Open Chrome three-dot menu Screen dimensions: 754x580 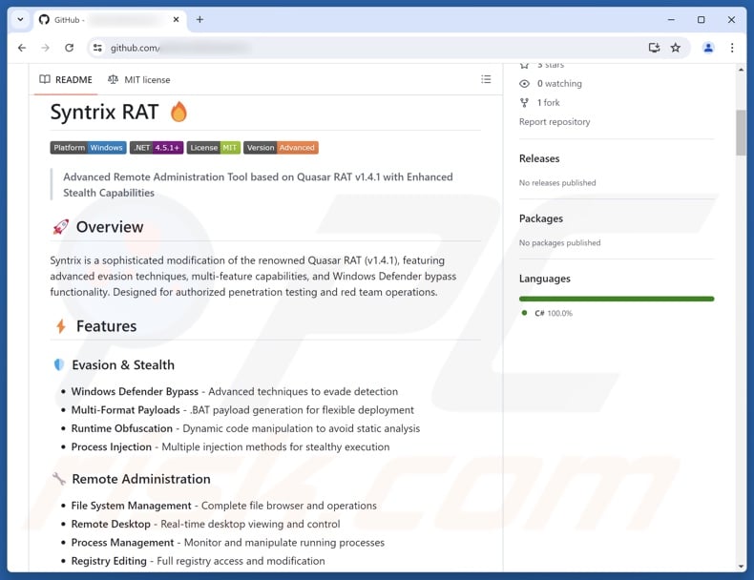coord(732,48)
